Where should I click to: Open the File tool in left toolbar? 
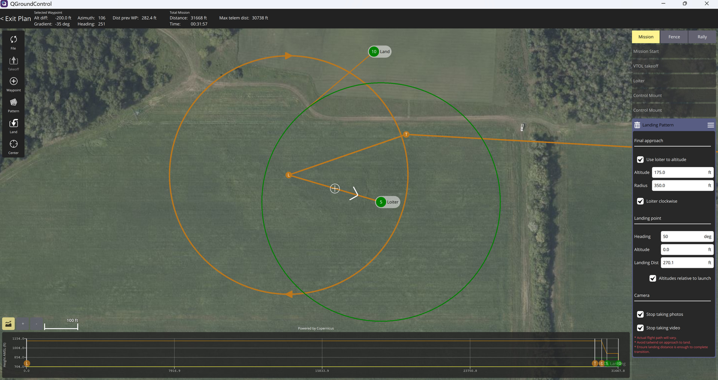13,42
